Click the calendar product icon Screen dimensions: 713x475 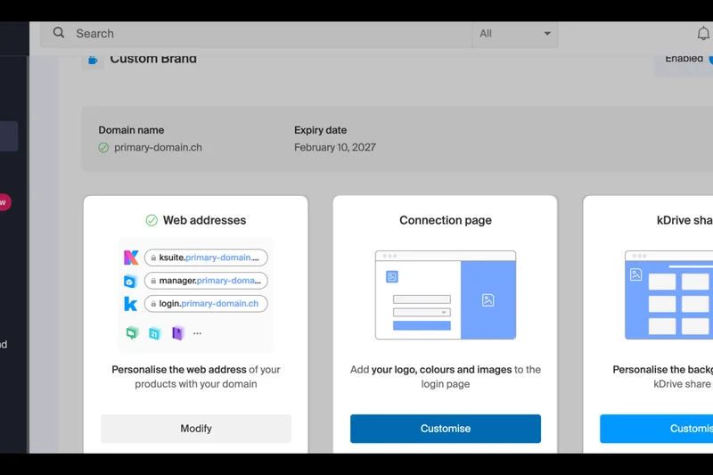point(154,333)
